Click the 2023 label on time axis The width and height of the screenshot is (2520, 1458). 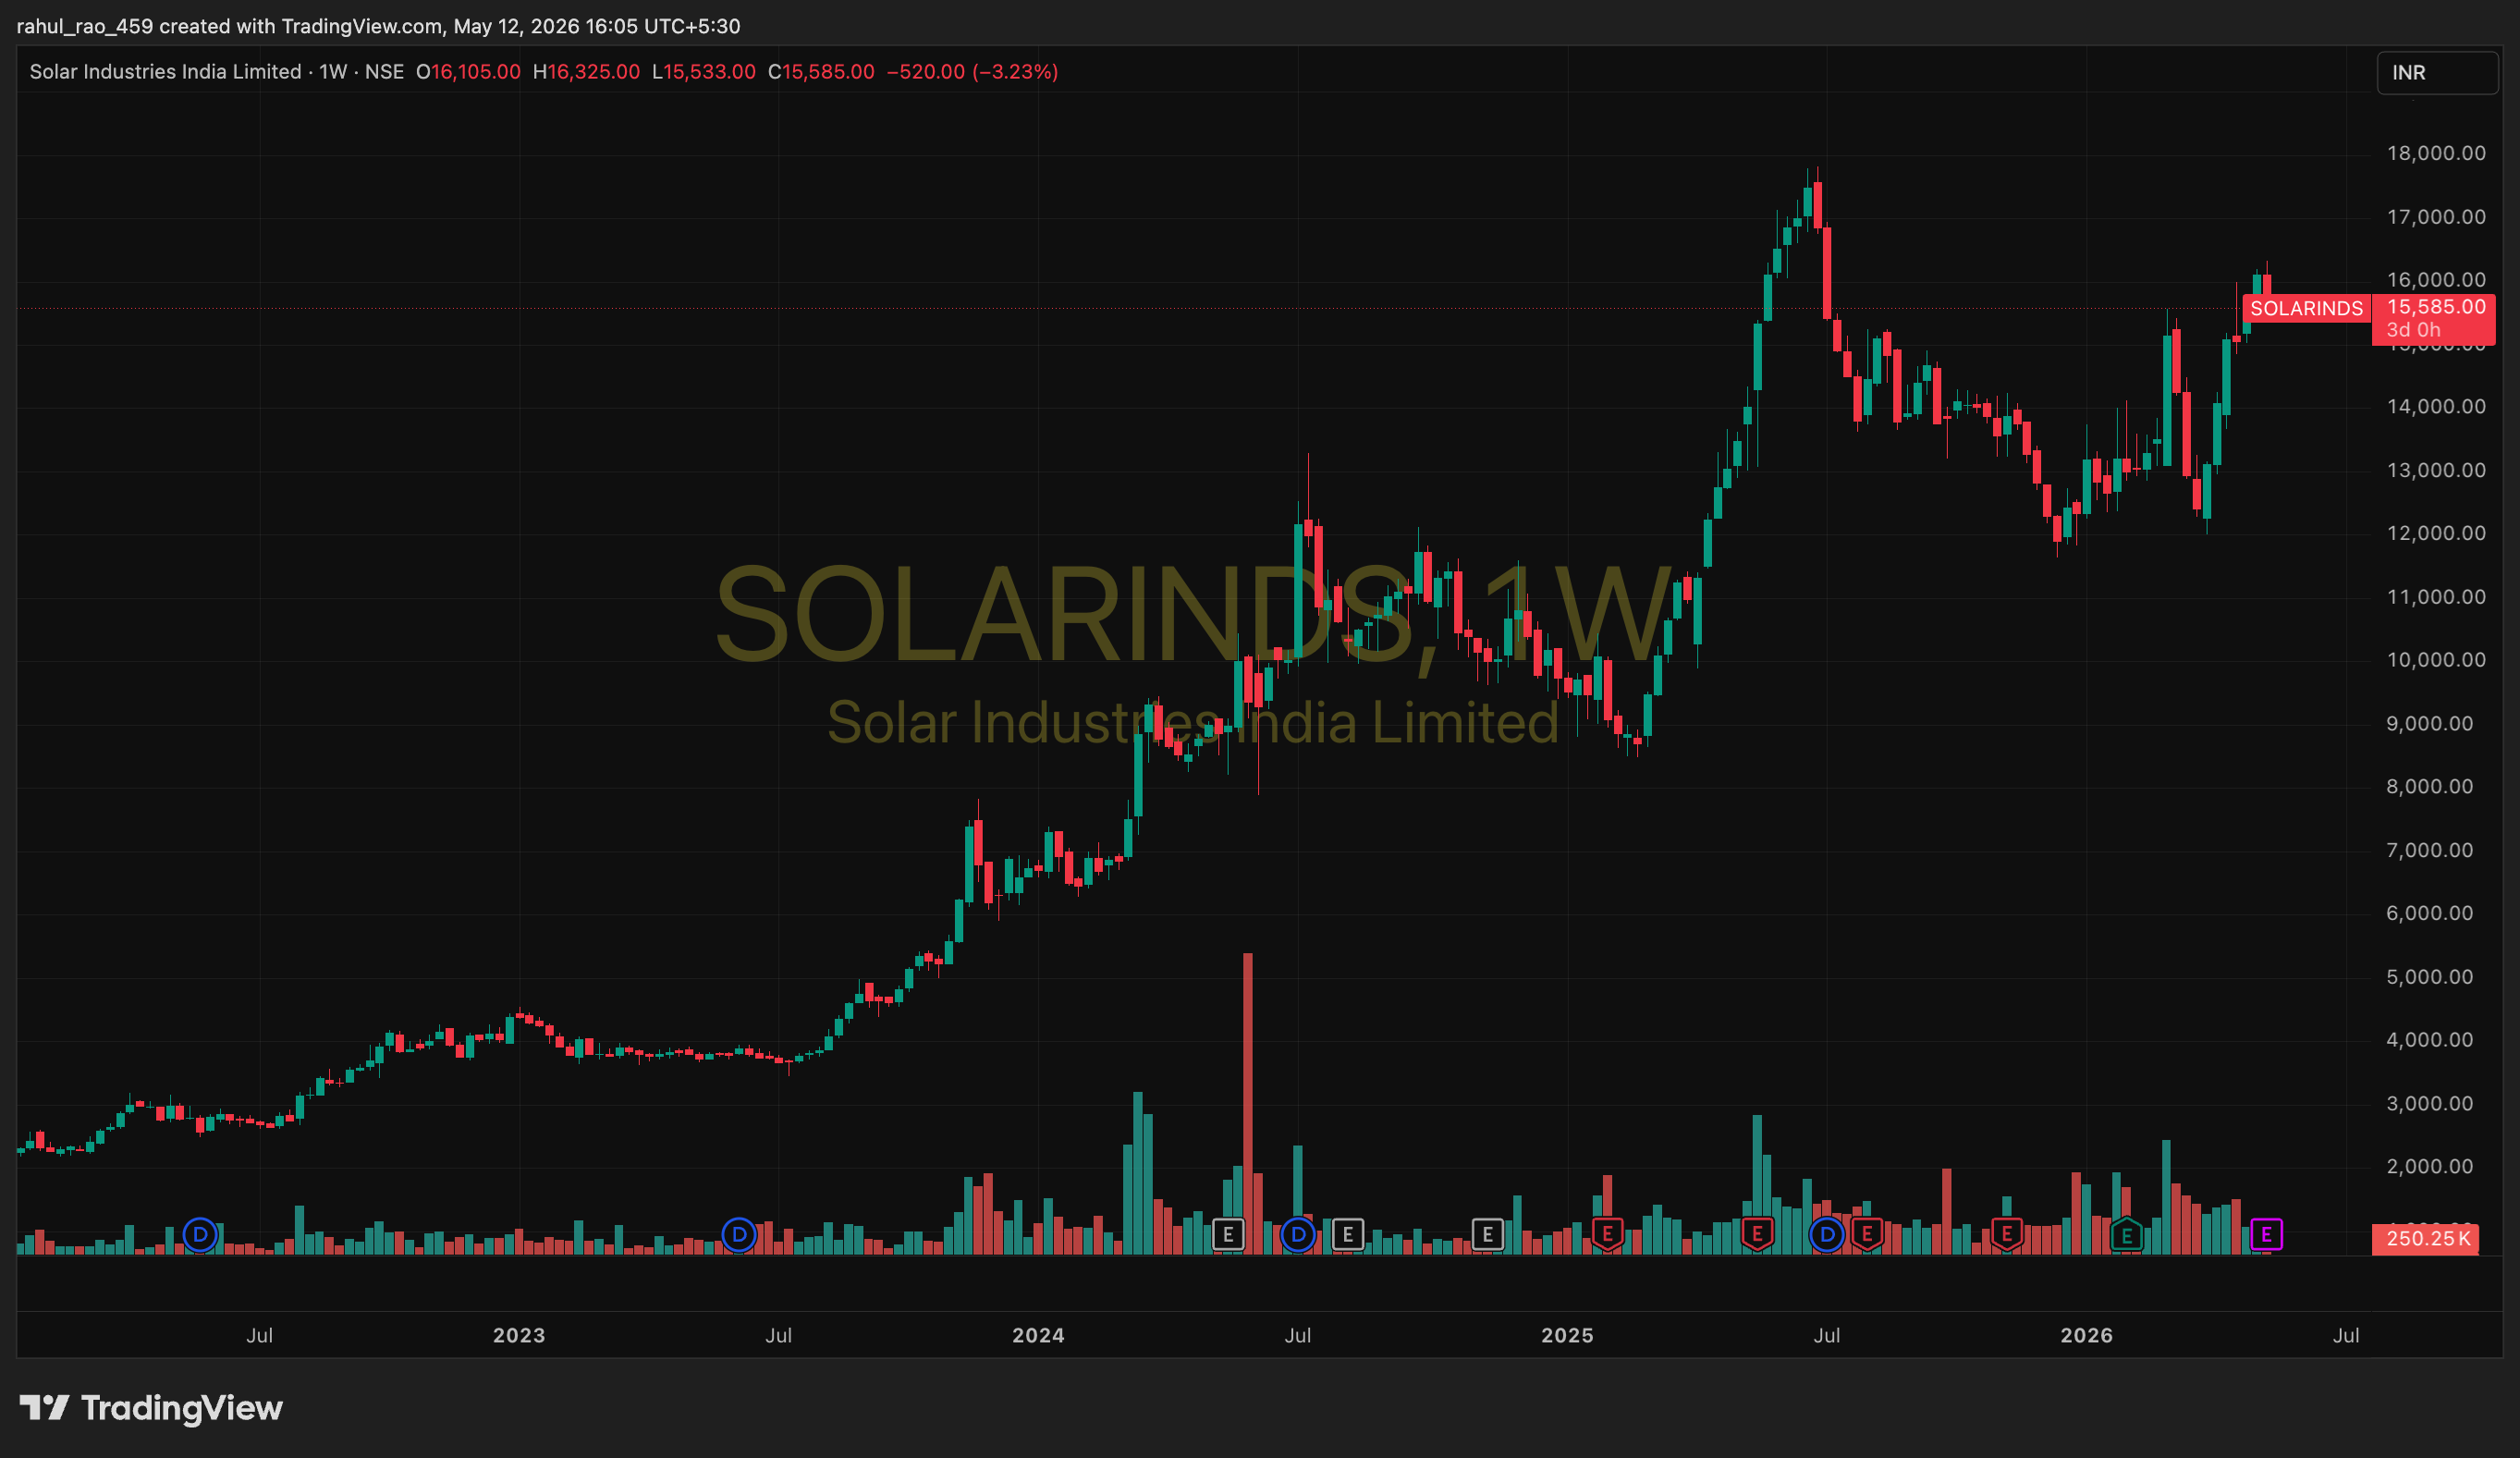pos(519,1336)
